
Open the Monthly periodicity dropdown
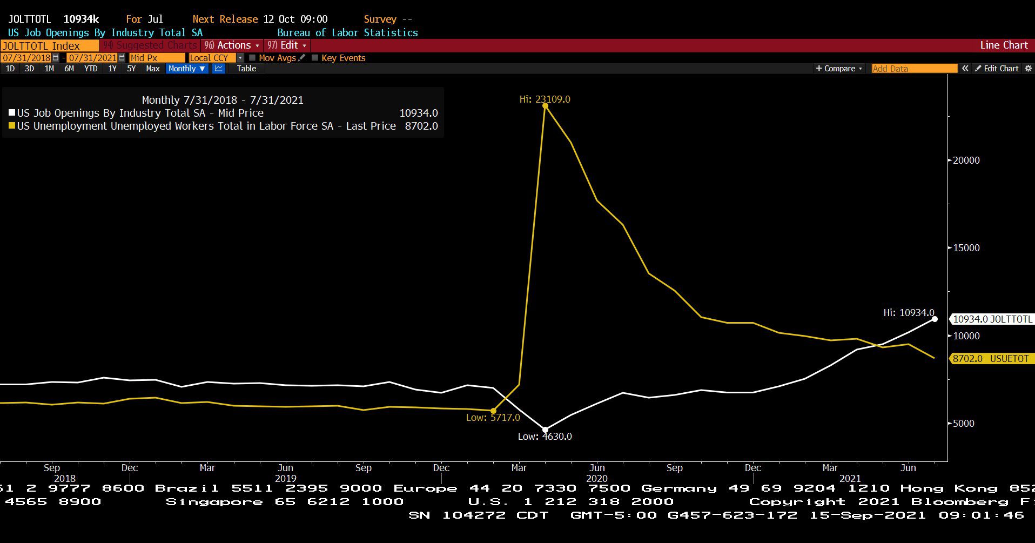pos(187,69)
